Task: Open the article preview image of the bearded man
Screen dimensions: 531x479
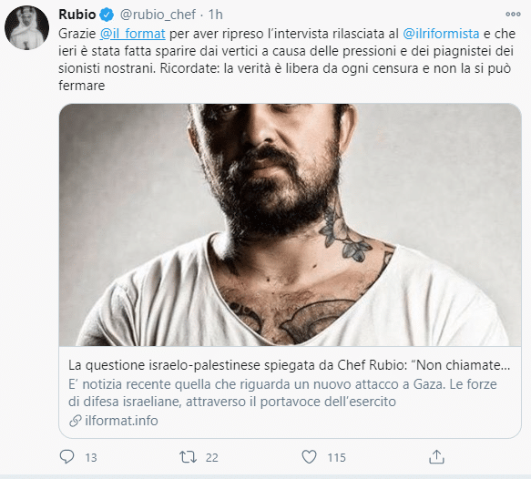Action: 291,225
